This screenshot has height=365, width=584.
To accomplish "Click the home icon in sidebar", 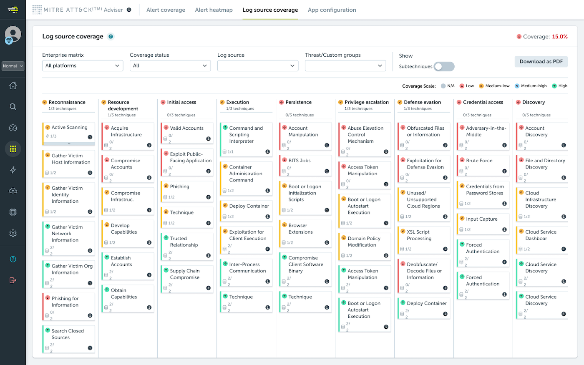I will tap(13, 86).
